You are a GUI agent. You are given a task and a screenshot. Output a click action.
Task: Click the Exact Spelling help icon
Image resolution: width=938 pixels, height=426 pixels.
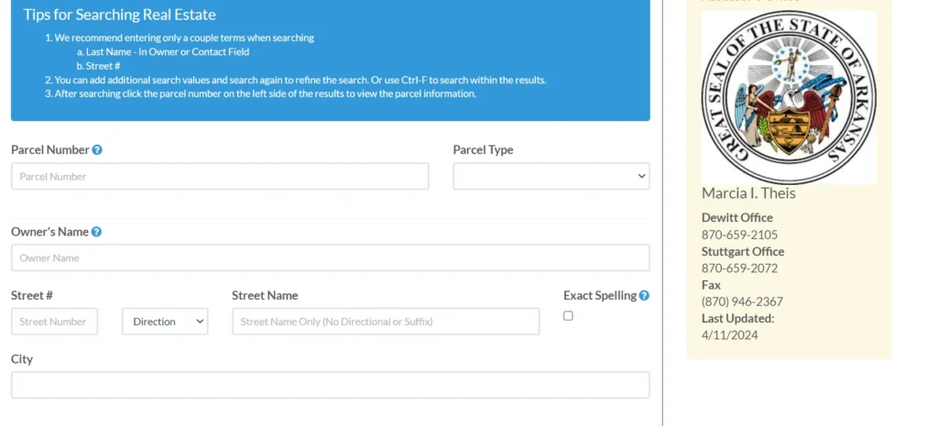(644, 296)
